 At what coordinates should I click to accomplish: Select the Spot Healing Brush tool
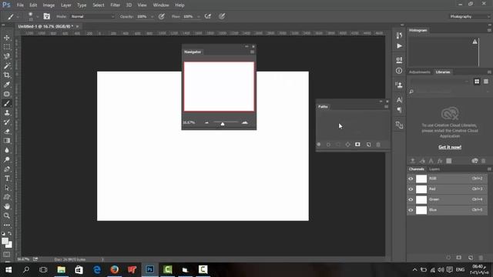(x=7, y=94)
